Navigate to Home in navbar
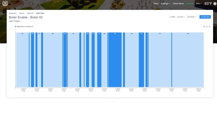Viewport: 217px width, 122px height. (156, 4)
